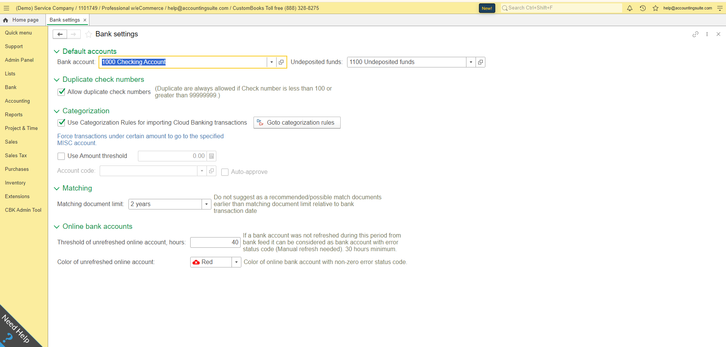The width and height of the screenshot is (726, 347).
Task: Open Reports in sidebar
Action: click(x=14, y=115)
